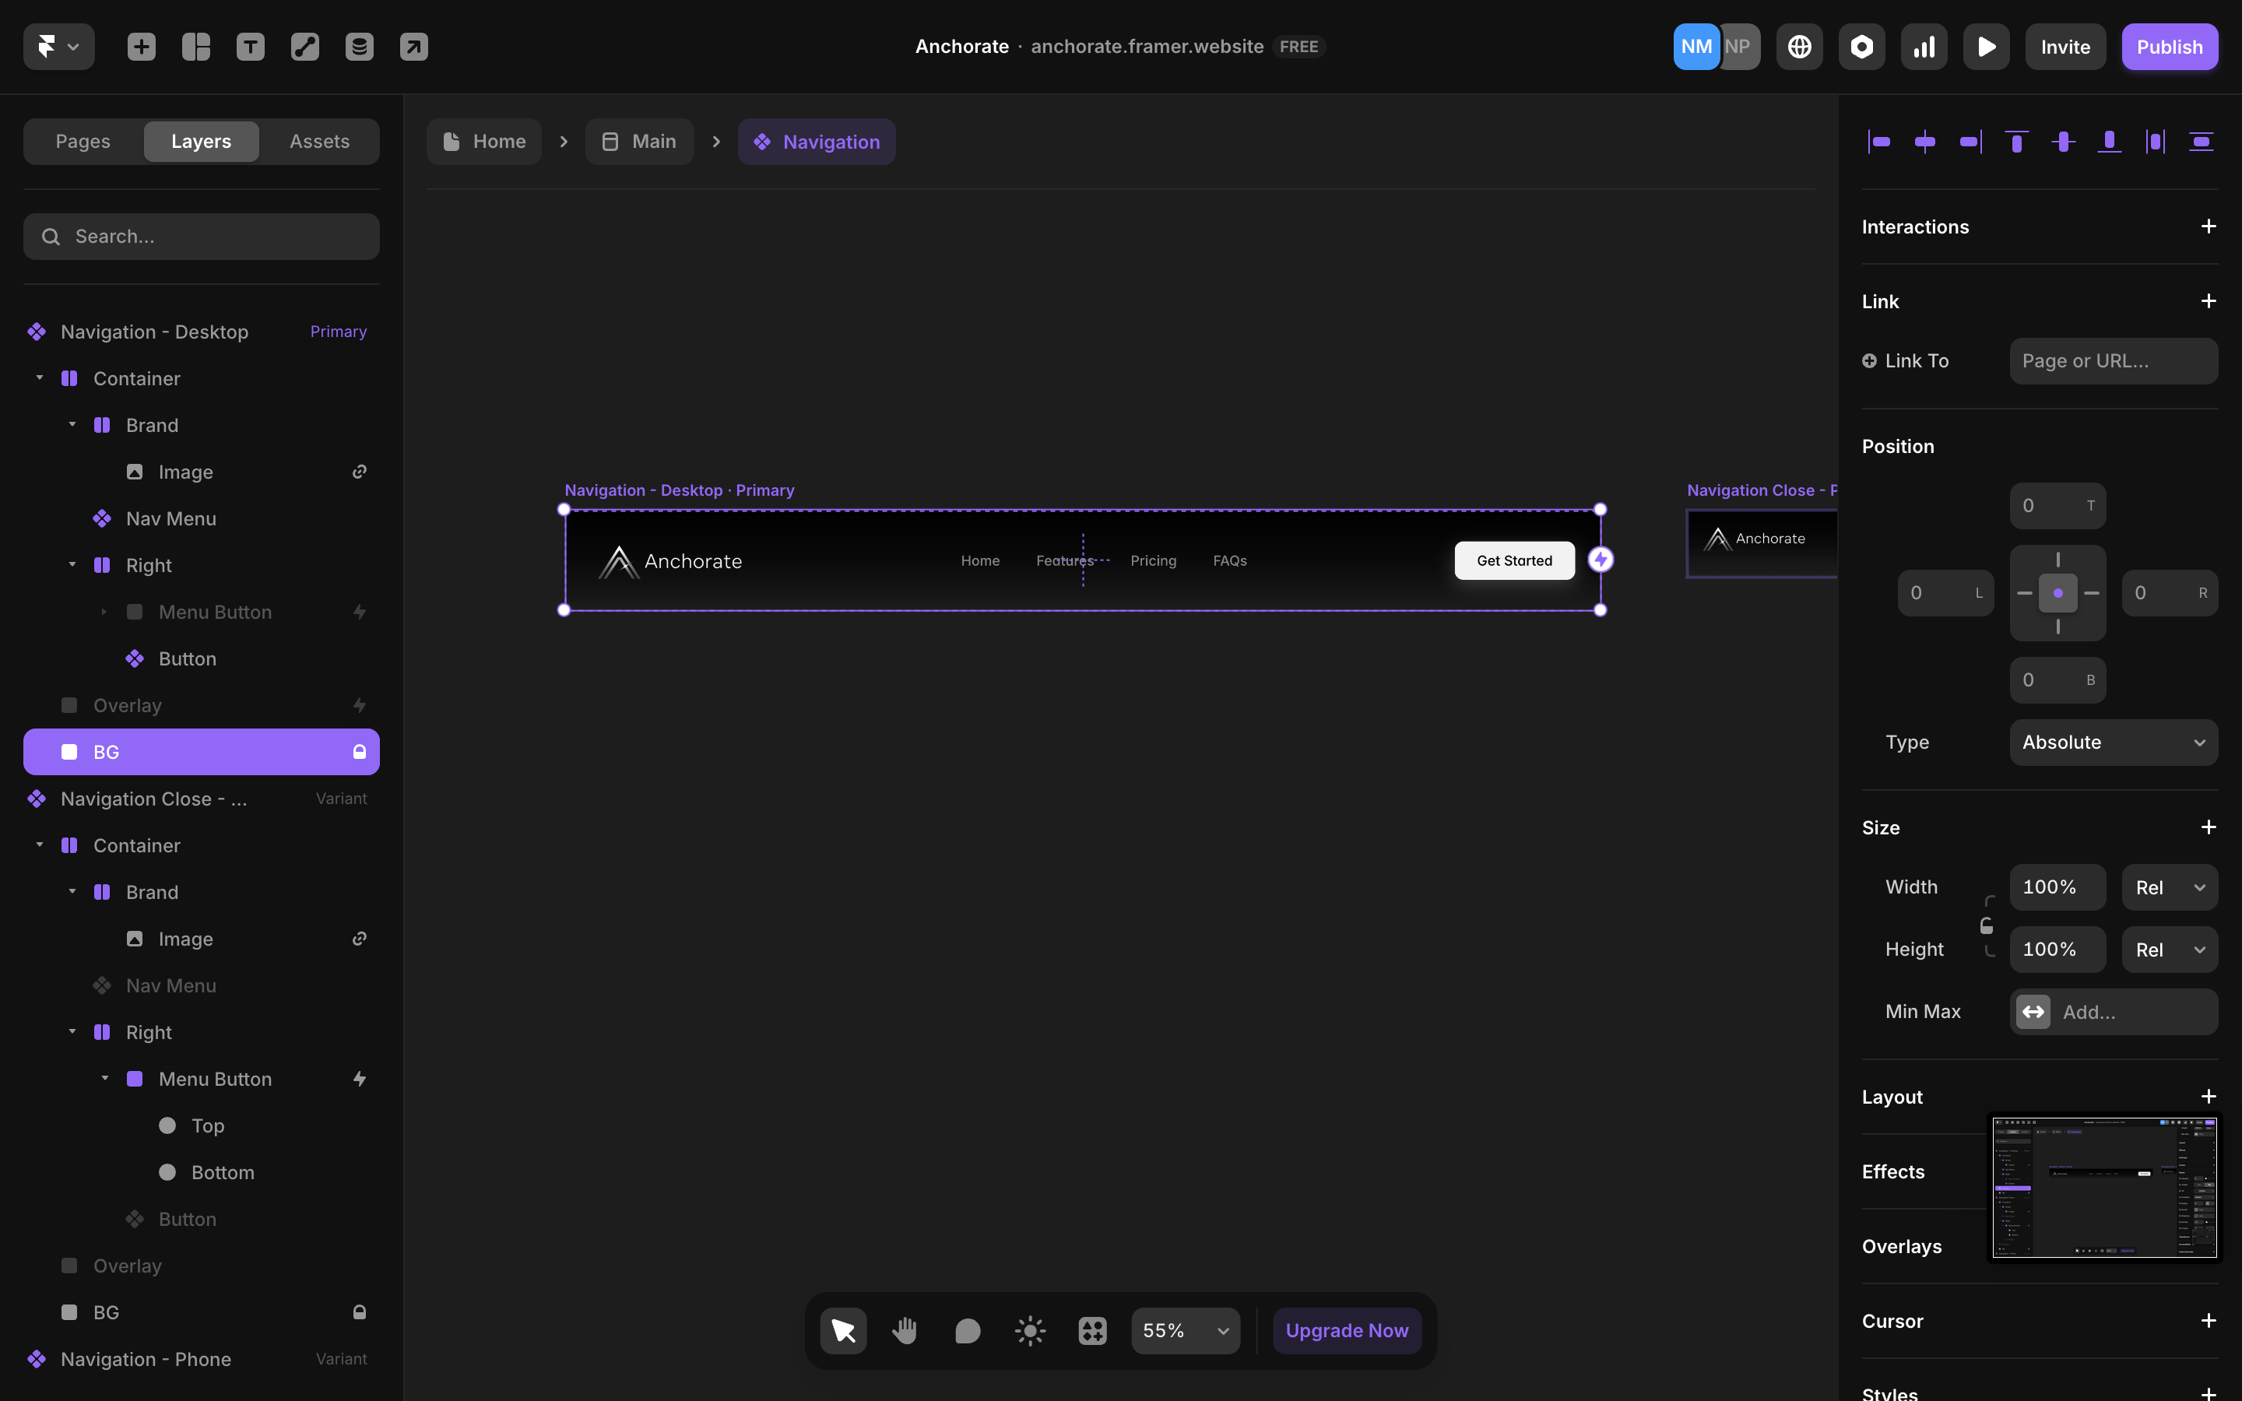The image size is (2242, 1401).
Task: Click the Upgrade Now button
Action: click(x=1346, y=1331)
